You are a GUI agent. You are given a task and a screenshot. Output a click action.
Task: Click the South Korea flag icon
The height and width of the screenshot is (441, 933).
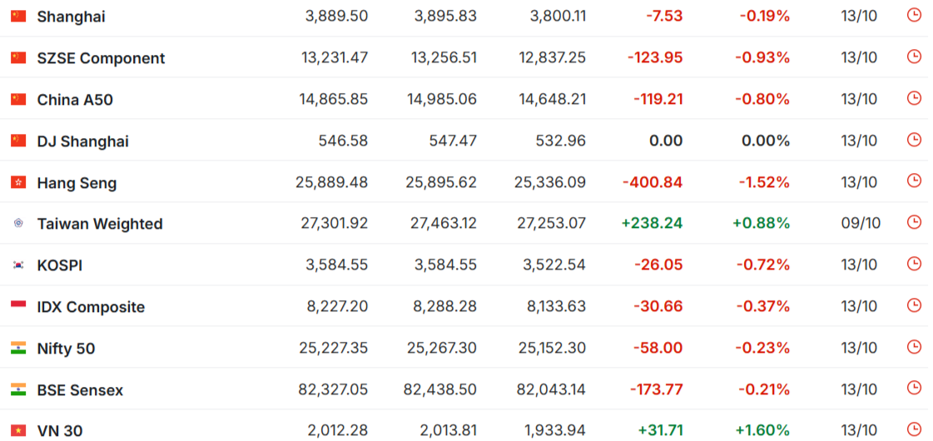click(x=18, y=265)
